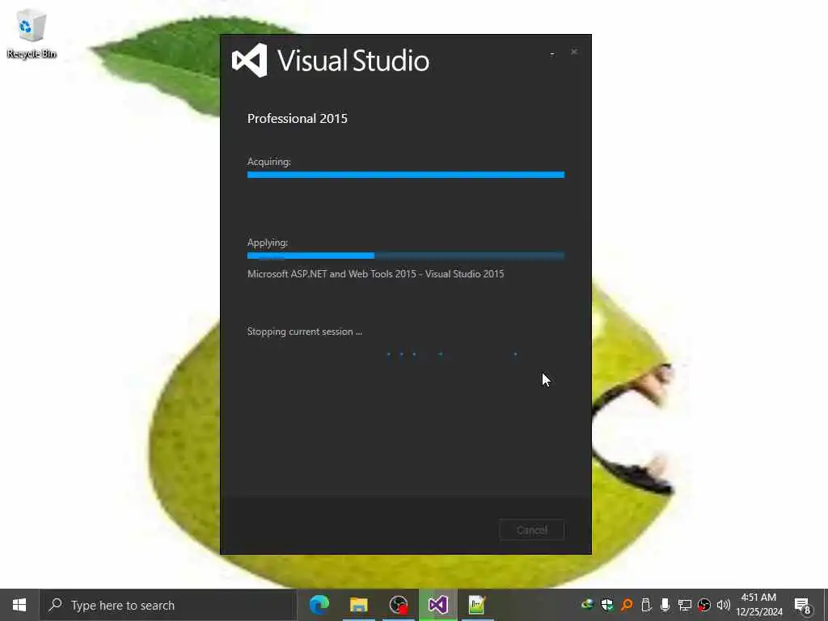This screenshot has width=828, height=621.
Task: Click the 'Acquiring:' label
Action: pyautogui.click(x=268, y=162)
